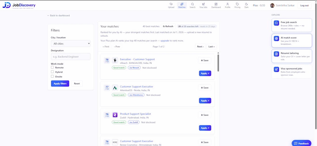The height and width of the screenshot is (146, 317).
Task: Open the Upload page from top navigation
Action: [171, 5]
